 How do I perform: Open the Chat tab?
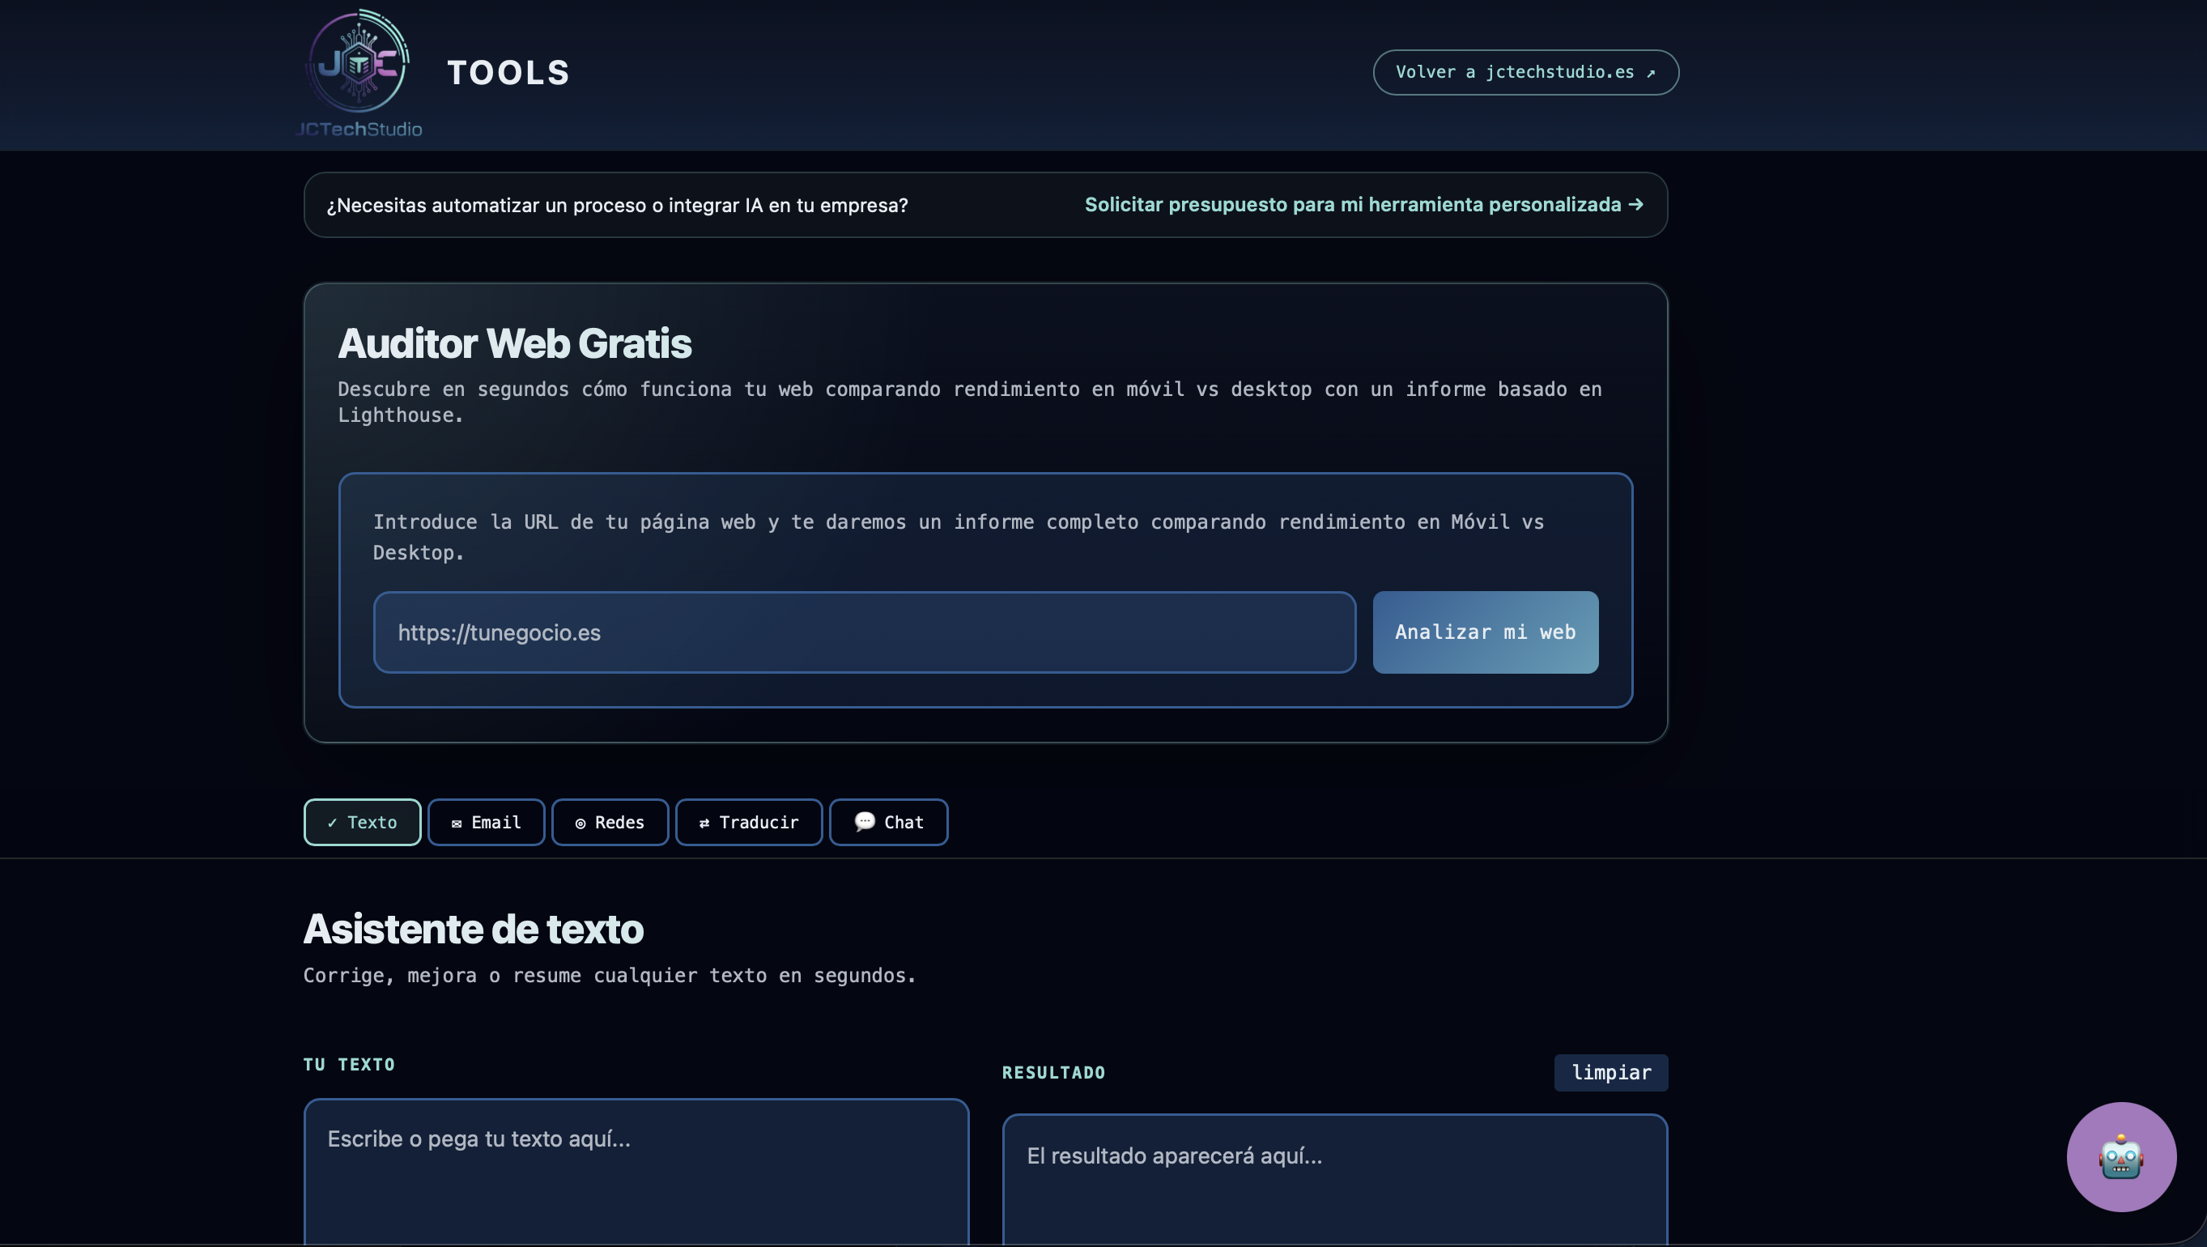click(x=887, y=823)
